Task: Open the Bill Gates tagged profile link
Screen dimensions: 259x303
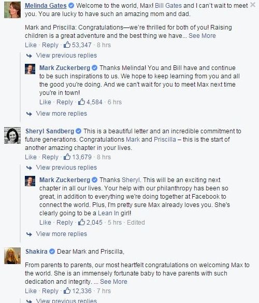Action: pos(168,6)
